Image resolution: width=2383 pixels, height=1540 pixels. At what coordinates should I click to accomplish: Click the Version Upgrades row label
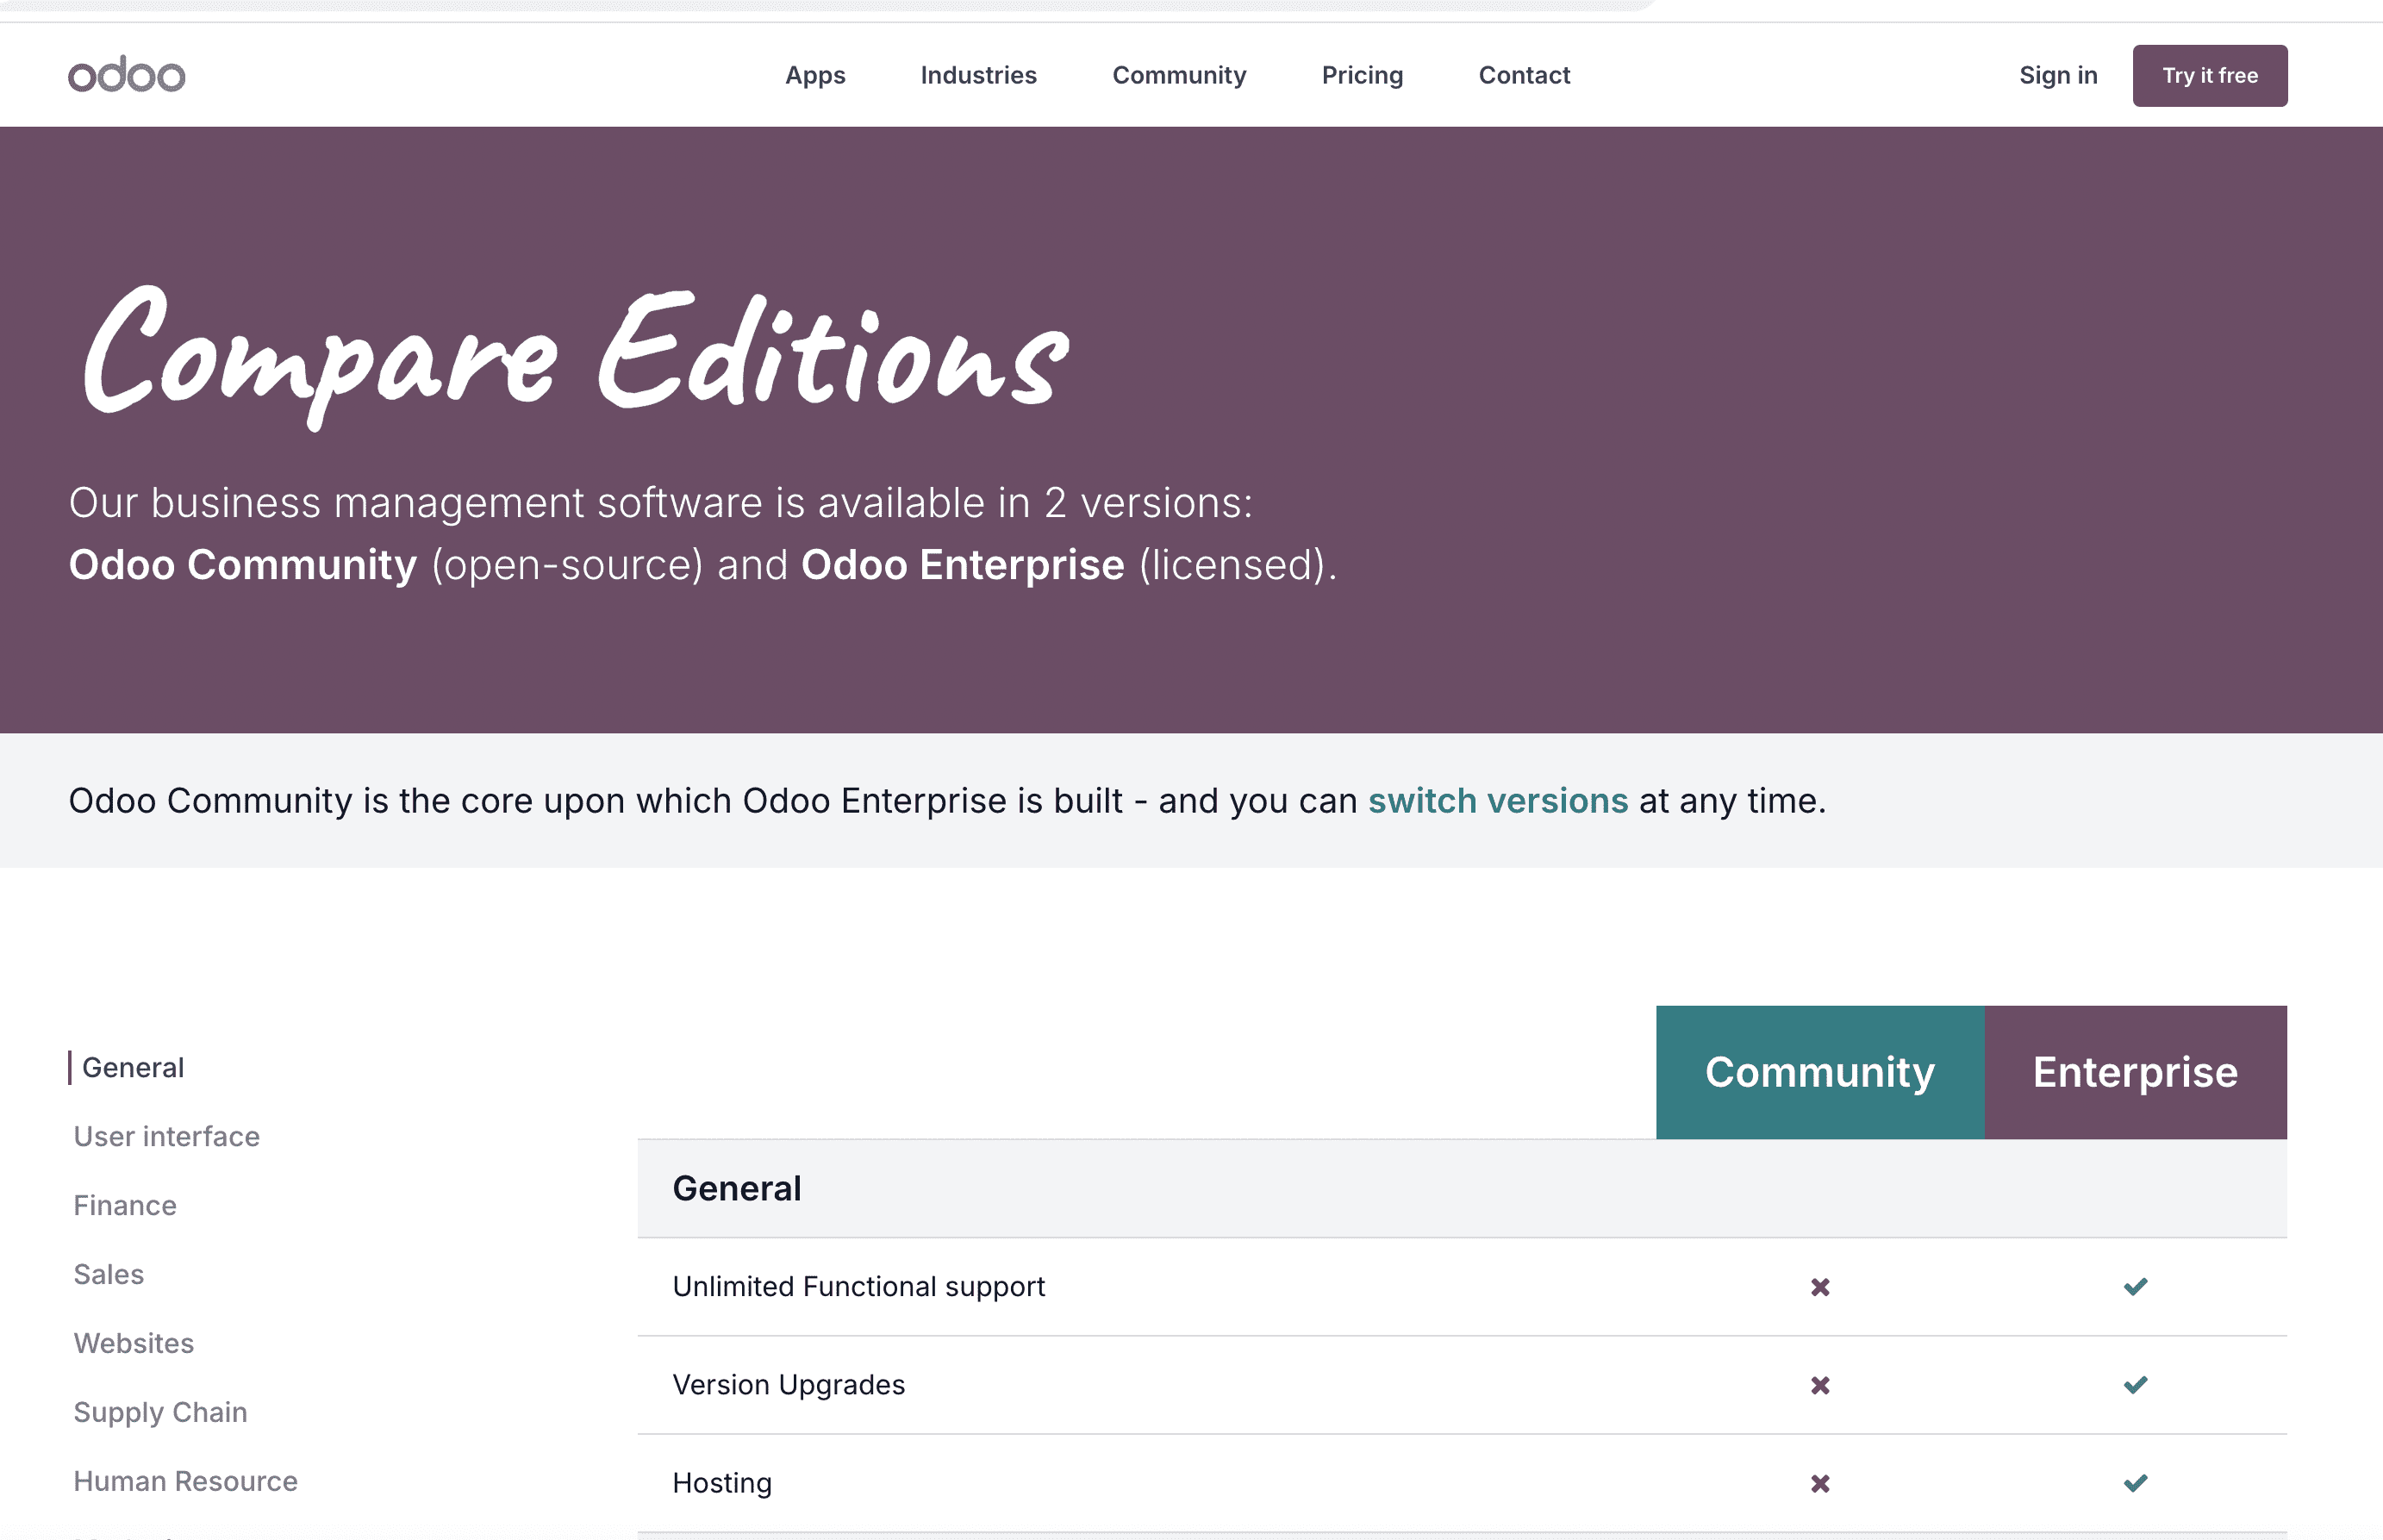coord(789,1385)
